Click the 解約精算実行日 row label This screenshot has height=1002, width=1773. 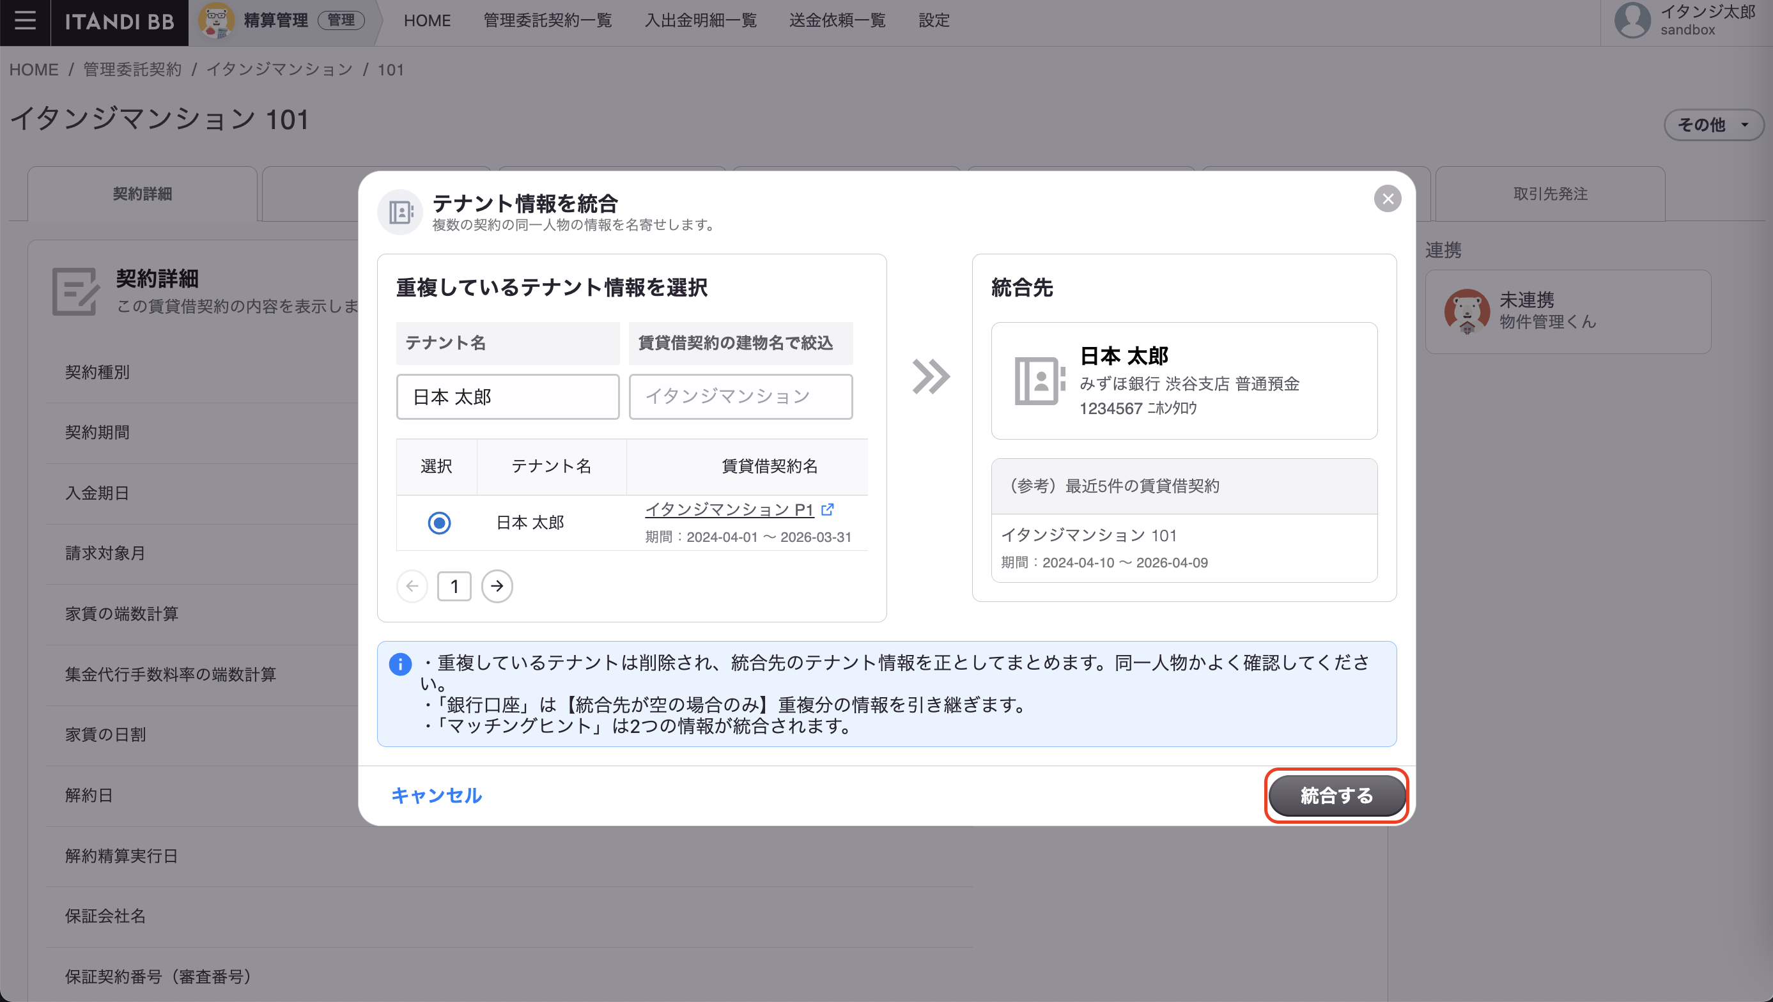click(122, 856)
